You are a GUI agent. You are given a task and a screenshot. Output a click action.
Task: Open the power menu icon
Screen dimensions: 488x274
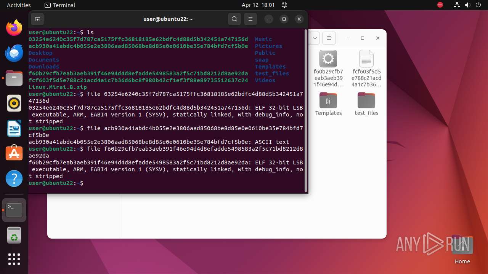click(478, 5)
